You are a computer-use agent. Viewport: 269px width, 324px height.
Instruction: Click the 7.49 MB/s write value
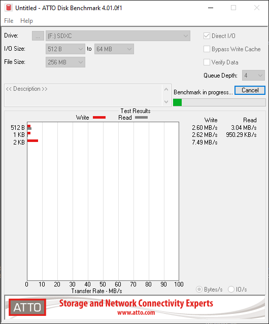click(205, 142)
